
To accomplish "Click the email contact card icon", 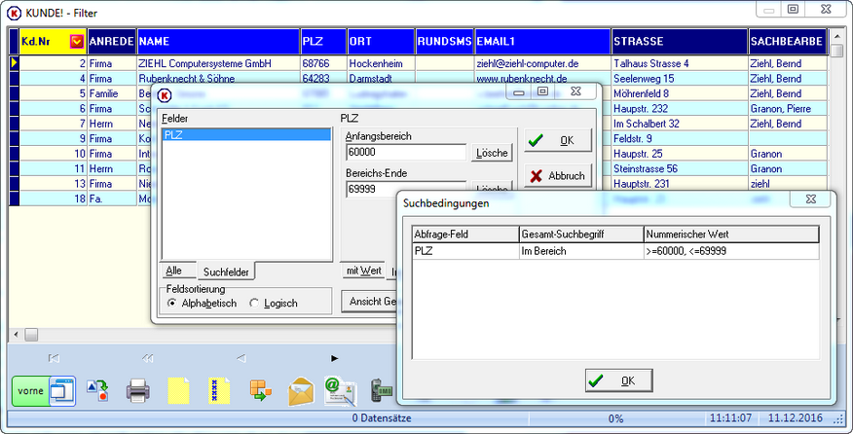I will click(x=341, y=391).
